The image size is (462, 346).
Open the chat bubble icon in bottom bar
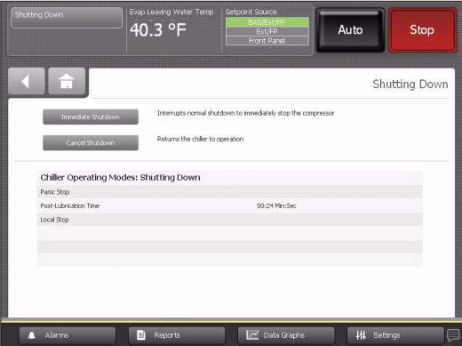click(453, 335)
